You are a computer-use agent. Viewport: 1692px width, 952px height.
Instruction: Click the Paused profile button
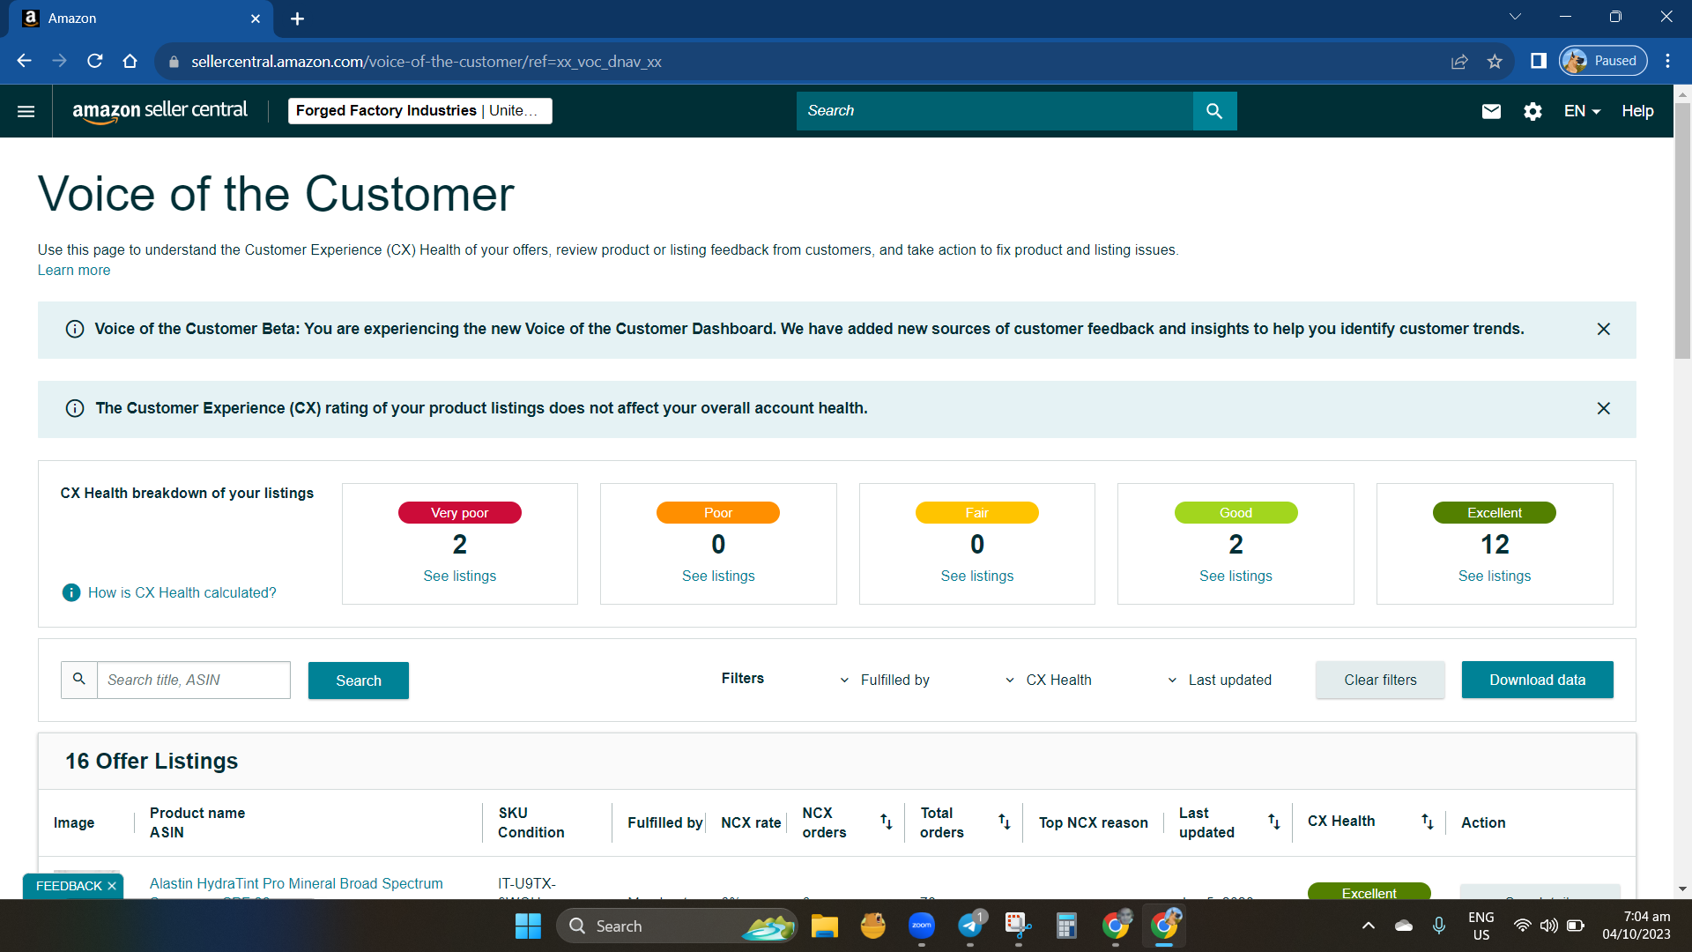tap(1603, 61)
